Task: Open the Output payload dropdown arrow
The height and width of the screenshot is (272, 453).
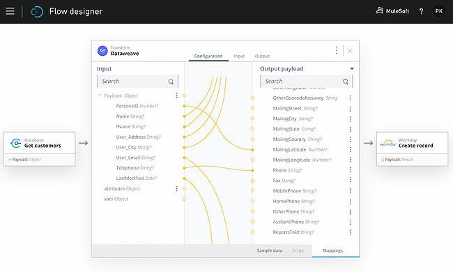Action: pyautogui.click(x=352, y=69)
